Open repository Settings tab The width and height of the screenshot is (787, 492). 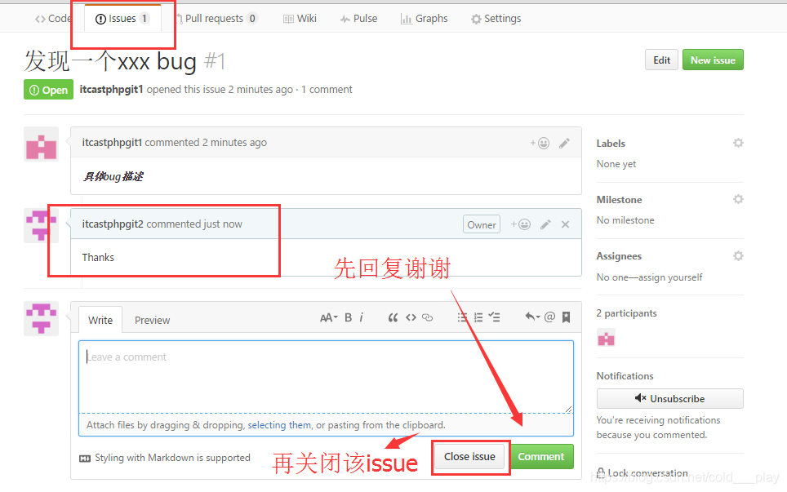click(496, 19)
